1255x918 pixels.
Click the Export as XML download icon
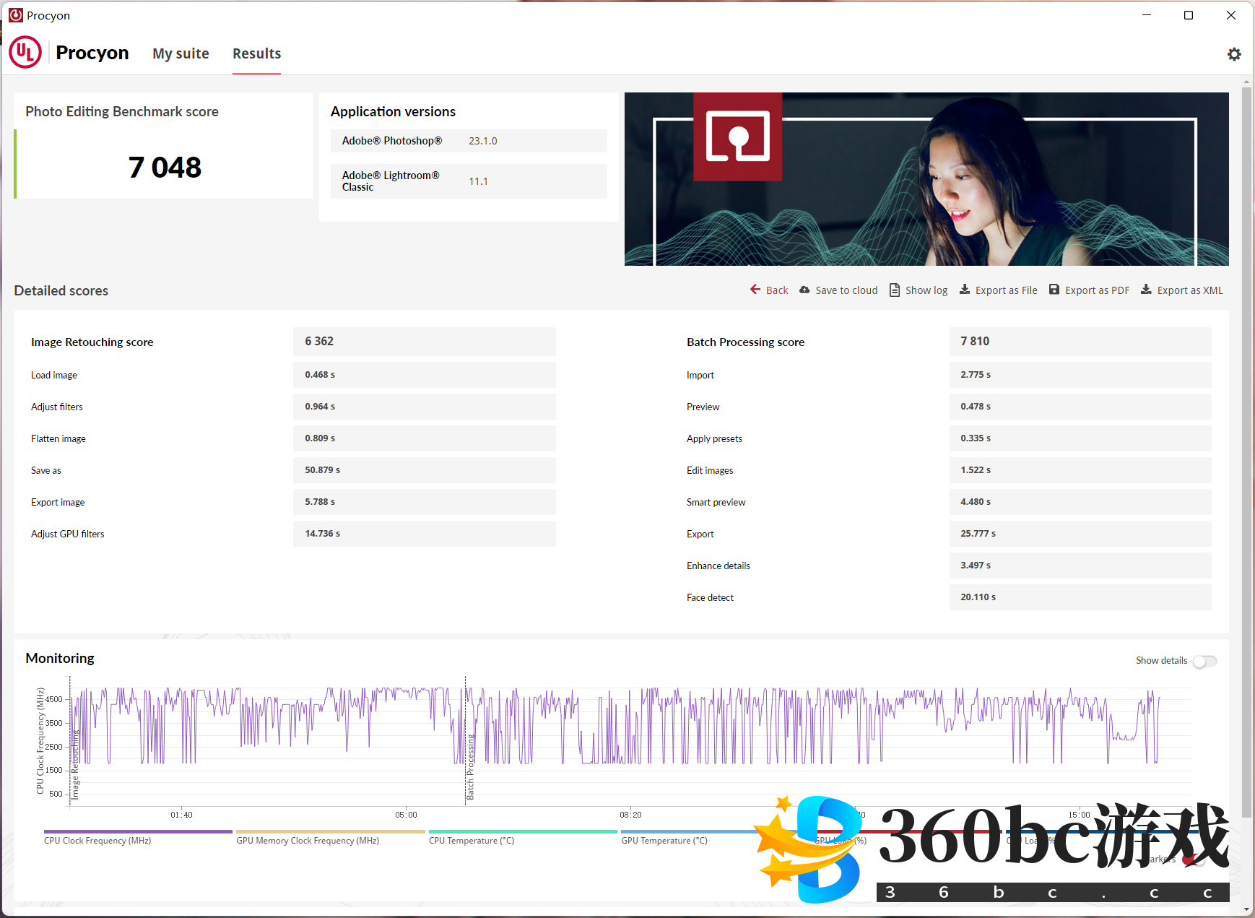click(1146, 290)
